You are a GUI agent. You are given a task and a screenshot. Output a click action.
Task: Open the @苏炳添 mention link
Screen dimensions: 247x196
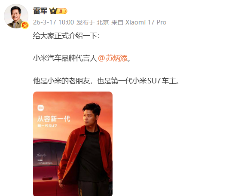(x=113, y=58)
